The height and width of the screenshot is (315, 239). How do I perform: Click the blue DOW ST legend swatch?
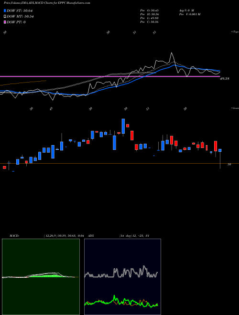tap(5, 10)
